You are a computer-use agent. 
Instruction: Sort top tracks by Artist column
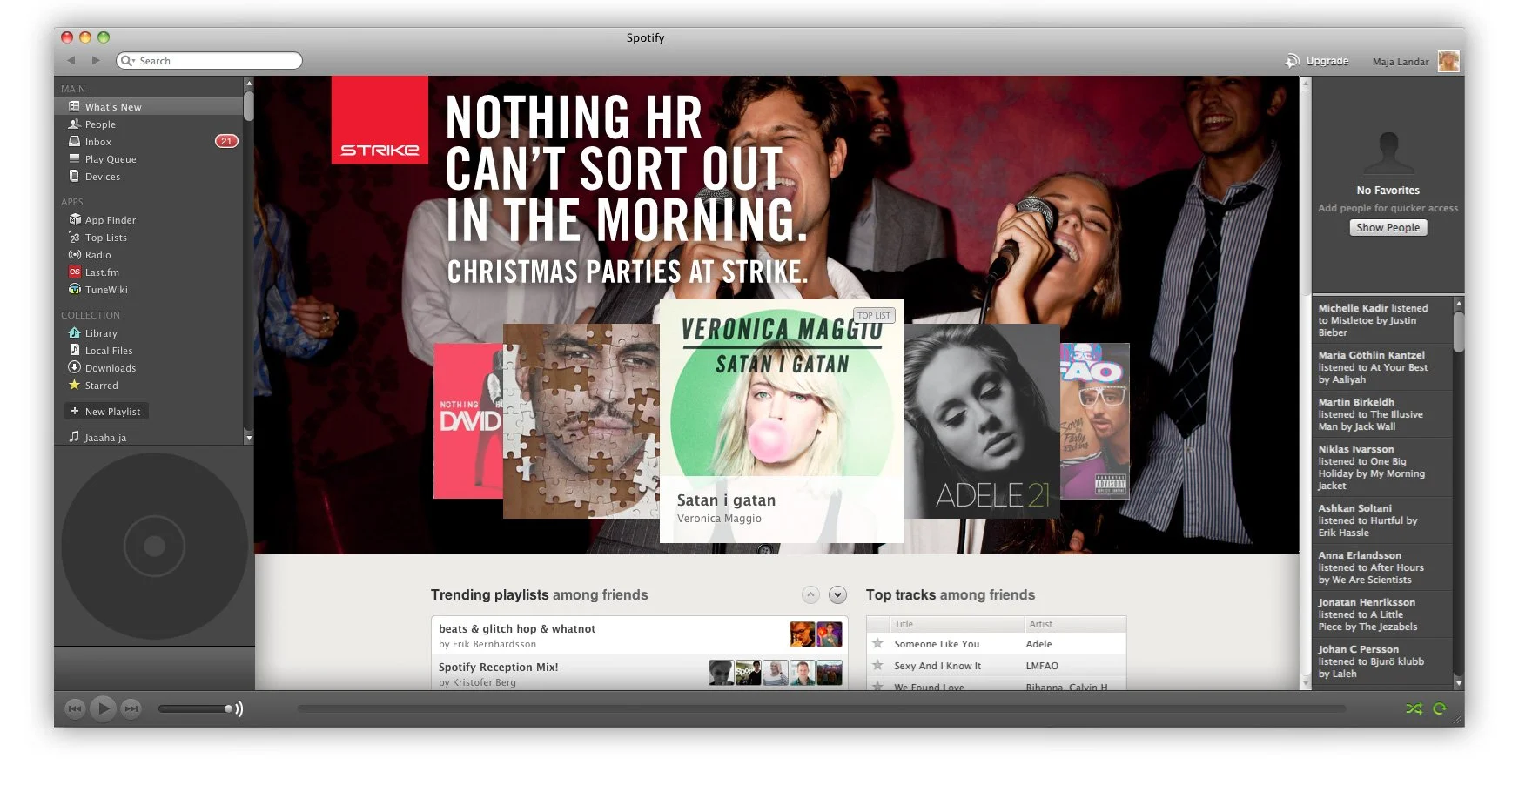tap(1075, 624)
